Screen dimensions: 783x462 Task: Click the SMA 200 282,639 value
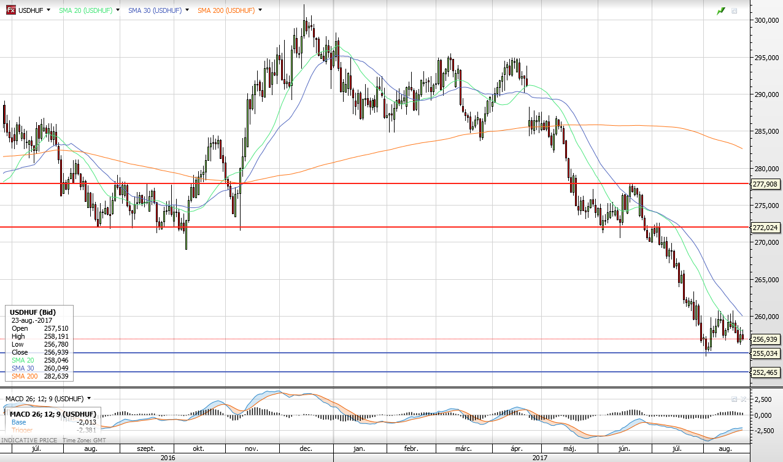point(56,376)
